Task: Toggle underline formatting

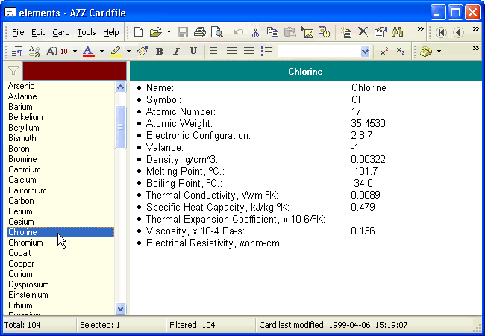Action: click(x=193, y=52)
